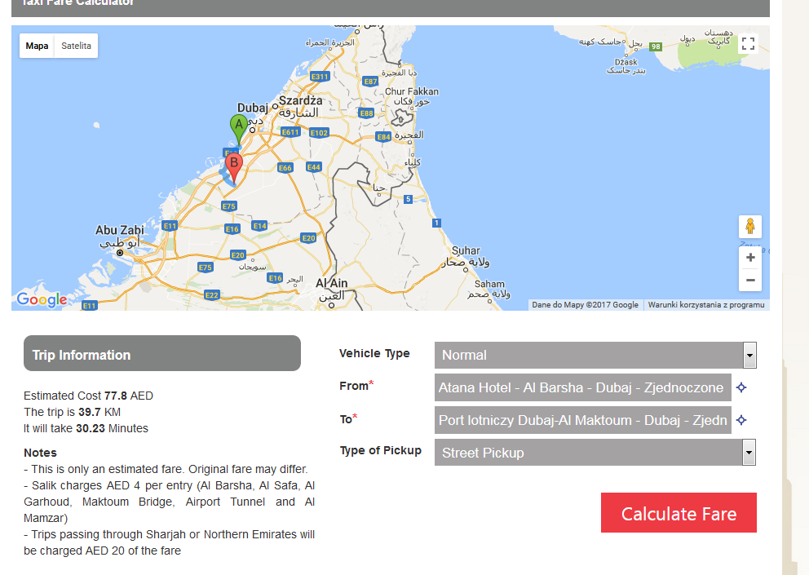Zoom in the map with plus button
The height and width of the screenshot is (575, 809).
750,258
